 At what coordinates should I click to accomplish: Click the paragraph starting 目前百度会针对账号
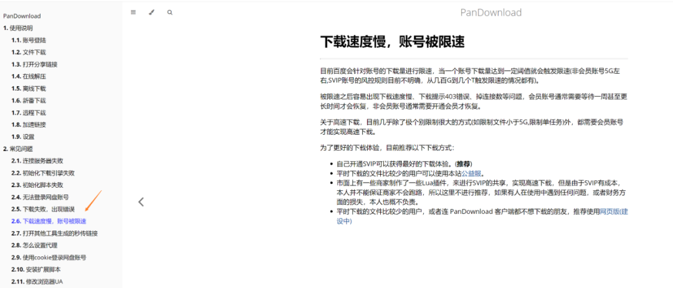(470, 75)
